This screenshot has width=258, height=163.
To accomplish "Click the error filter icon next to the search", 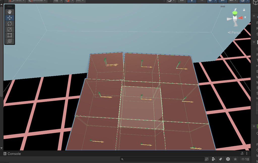I will (x=228, y=159).
